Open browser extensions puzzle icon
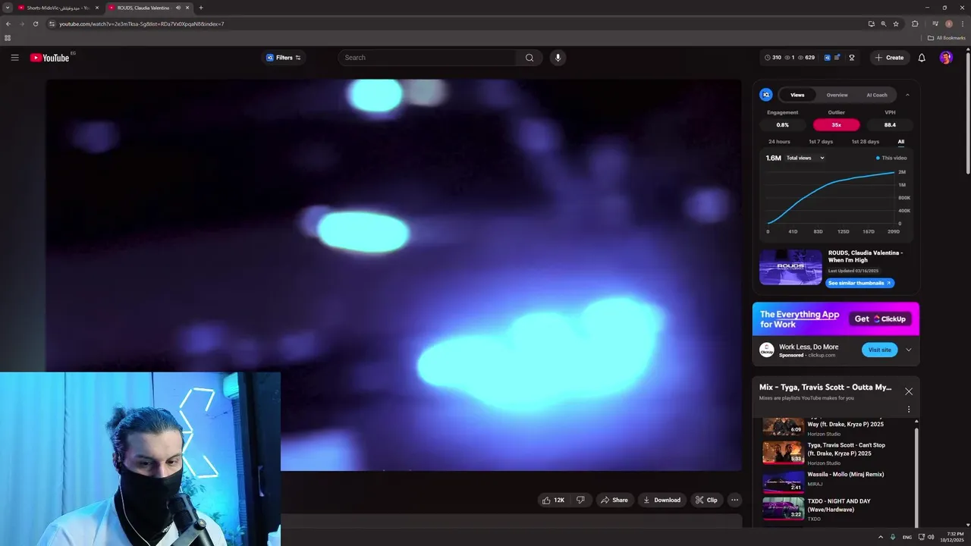The height and width of the screenshot is (546, 971). pyautogui.click(x=915, y=24)
